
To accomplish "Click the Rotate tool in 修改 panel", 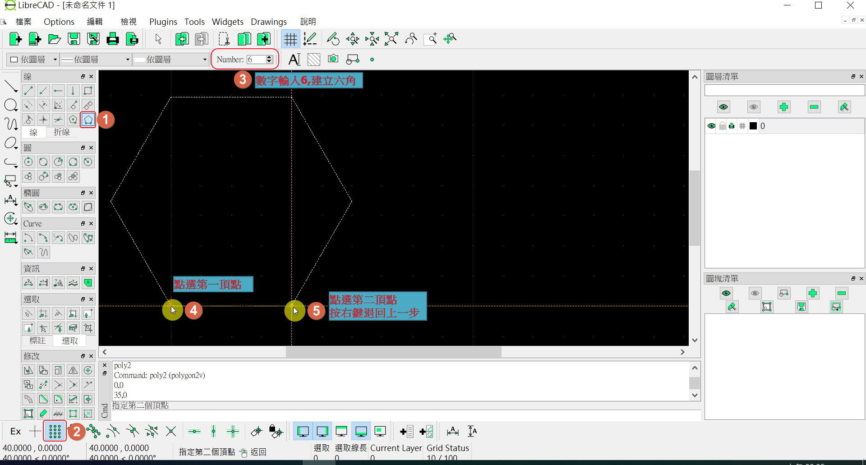I will 88,370.
